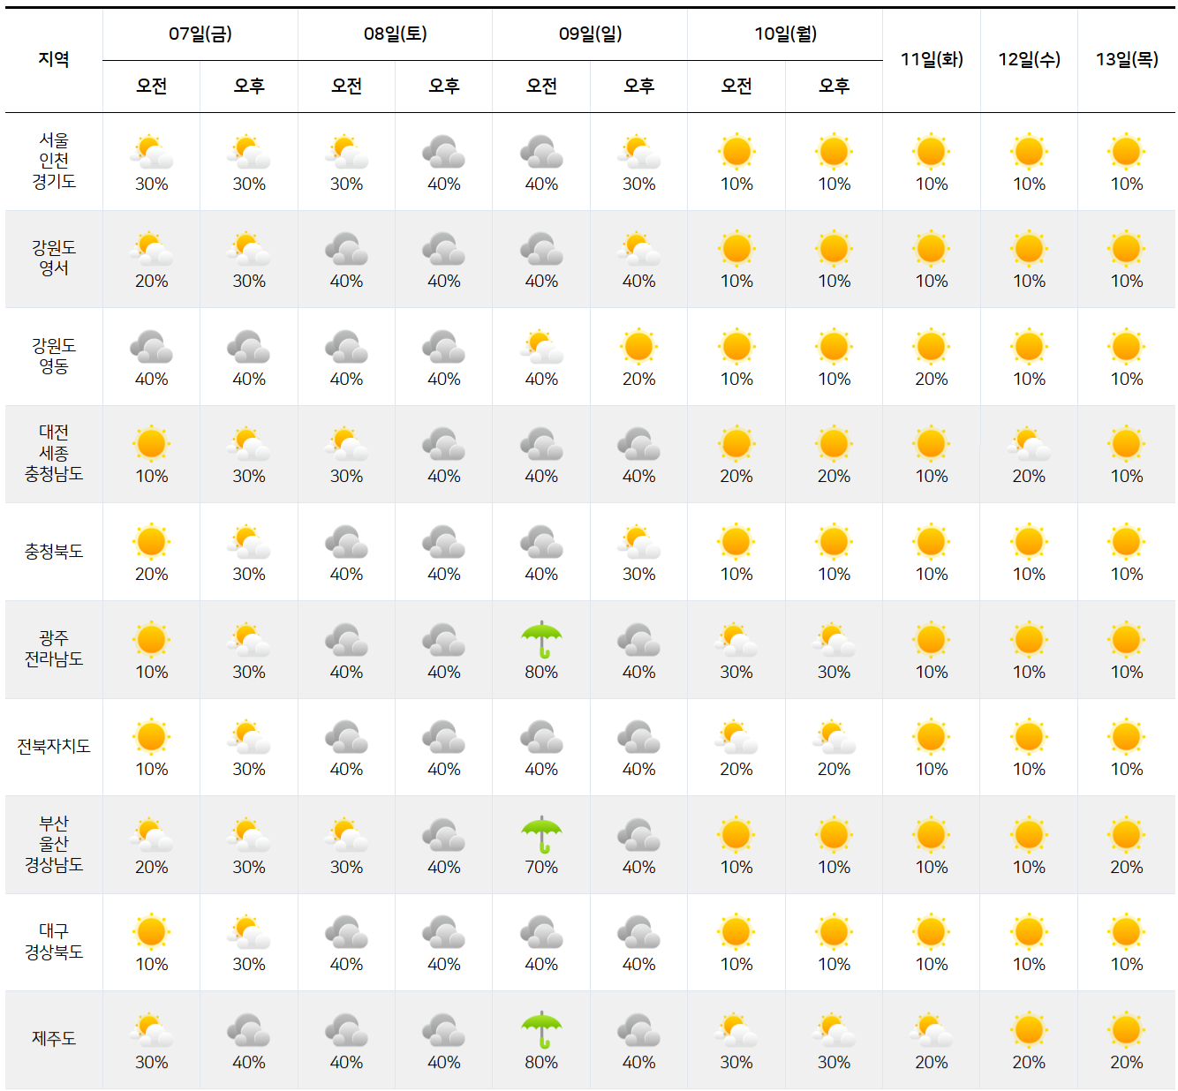Select the umbrella icon for 제주도 09일 오전

[x=541, y=1033]
